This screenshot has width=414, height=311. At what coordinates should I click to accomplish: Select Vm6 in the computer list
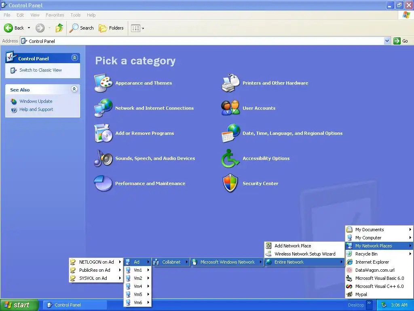click(x=137, y=302)
